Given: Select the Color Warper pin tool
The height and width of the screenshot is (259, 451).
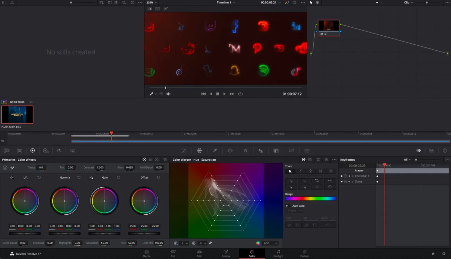Looking at the screenshot, I should pos(310,171).
